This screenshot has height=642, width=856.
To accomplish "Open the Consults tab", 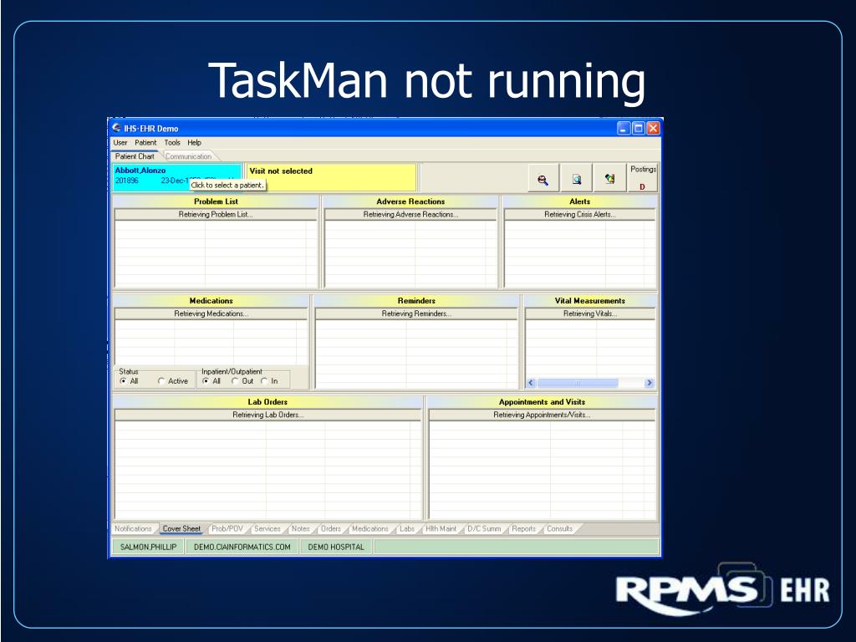I will pos(559,528).
